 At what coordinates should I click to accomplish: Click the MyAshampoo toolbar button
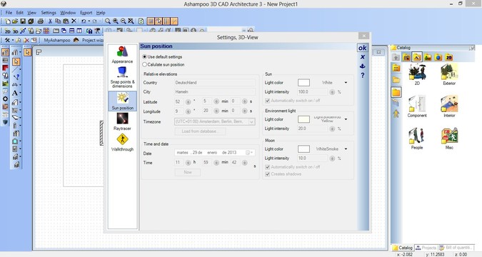57,40
